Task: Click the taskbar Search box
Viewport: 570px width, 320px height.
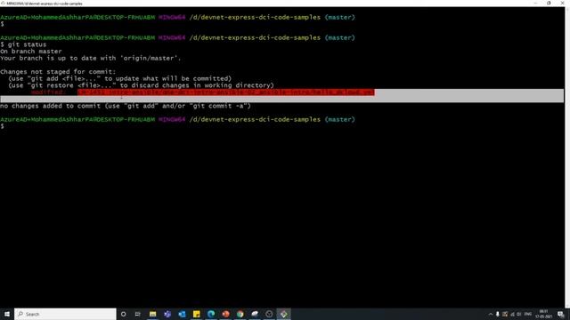Action: point(65,314)
